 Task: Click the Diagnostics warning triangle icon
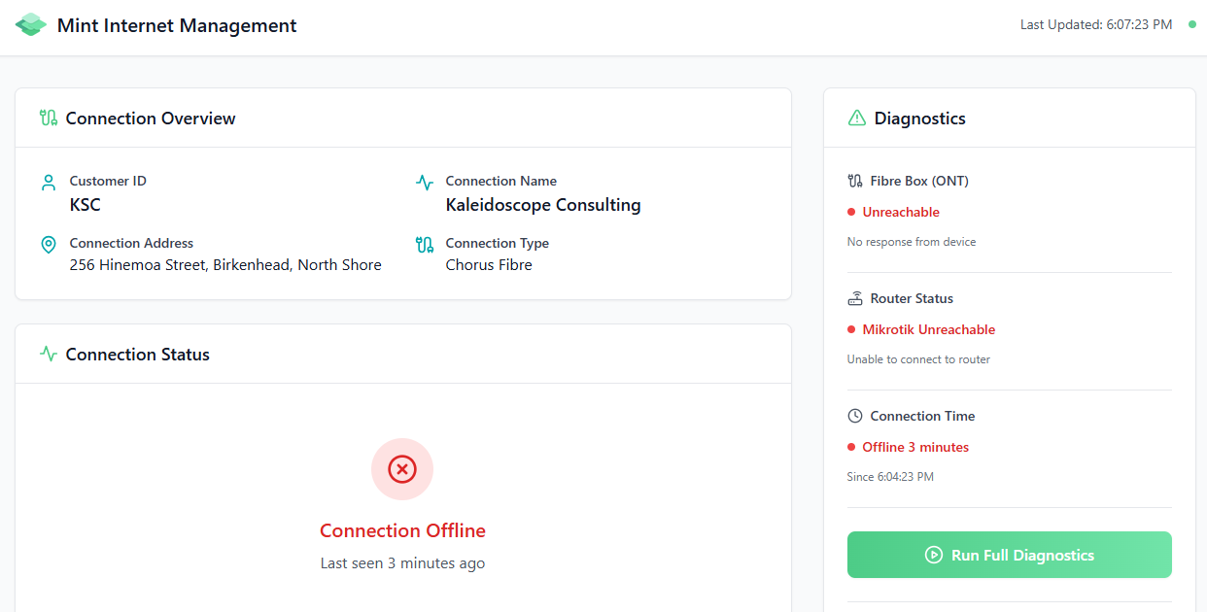click(856, 118)
